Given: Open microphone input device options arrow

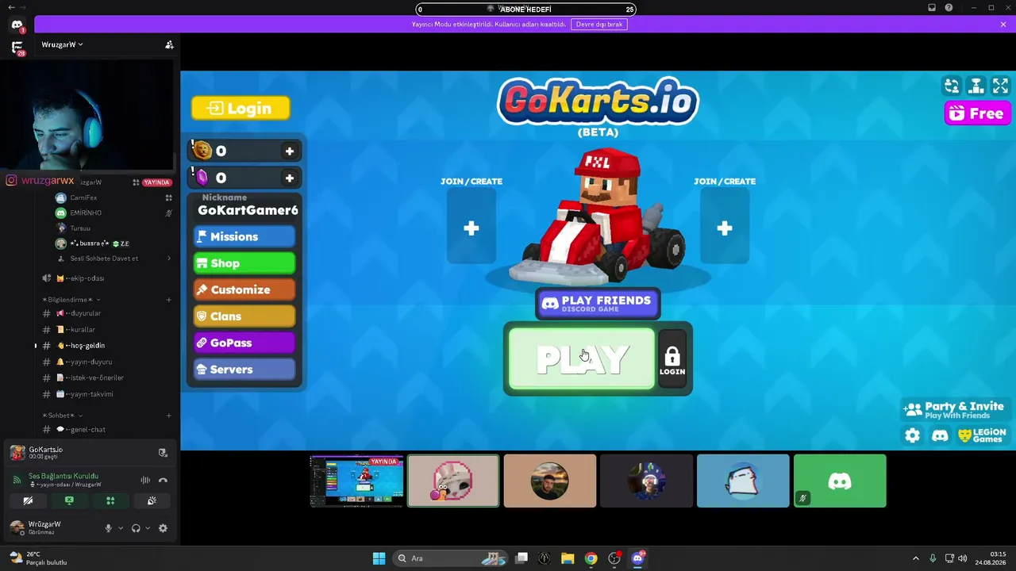Looking at the screenshot, I should tap(121, 528).
